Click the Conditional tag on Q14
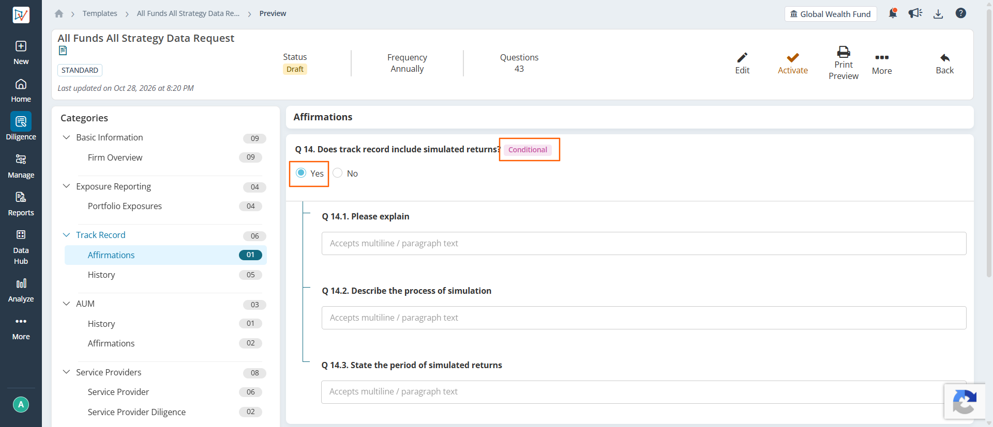 [x=528, y=150]
